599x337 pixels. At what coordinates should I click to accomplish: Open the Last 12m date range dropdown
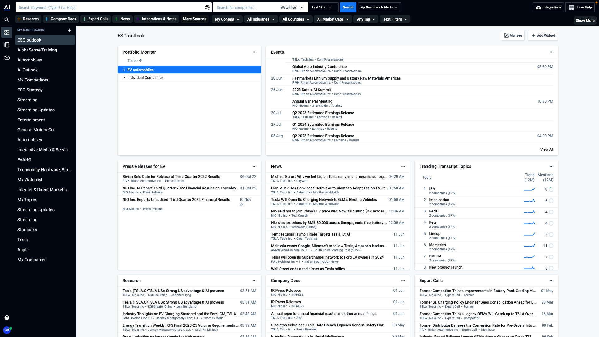324,7
